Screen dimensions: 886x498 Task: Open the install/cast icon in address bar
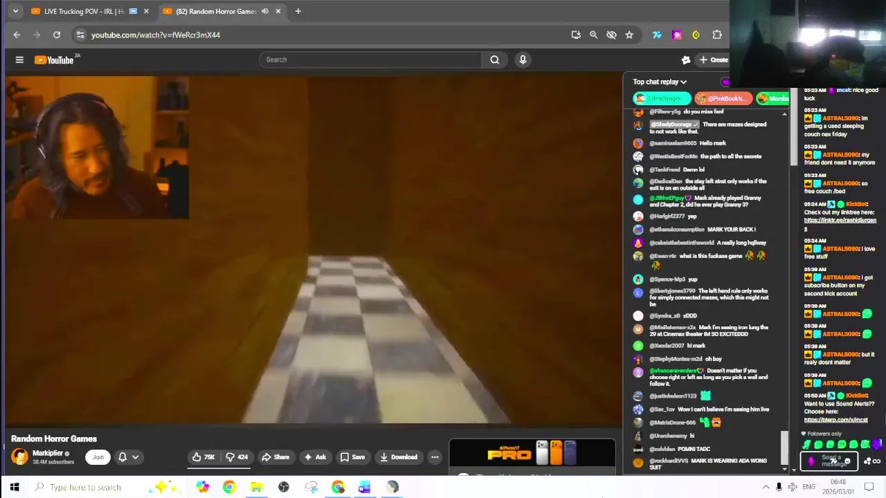(576, 35)
